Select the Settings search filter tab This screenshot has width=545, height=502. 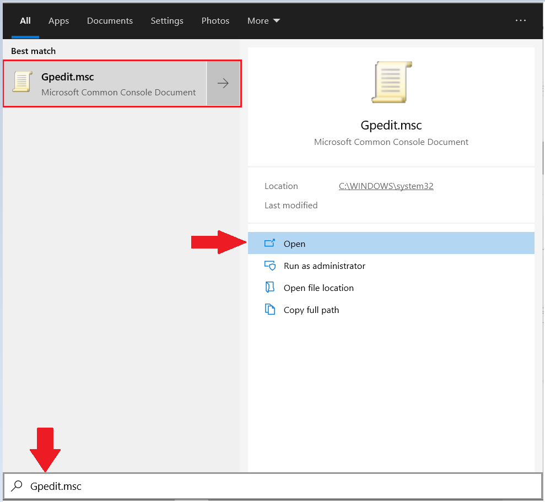(167, 21)
